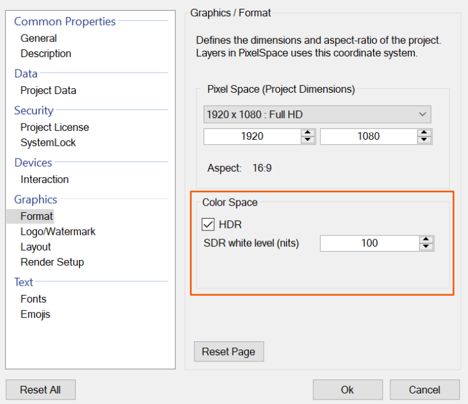Open the SystemLock security page
The image size is (468, 404).
tap(48, 143)
